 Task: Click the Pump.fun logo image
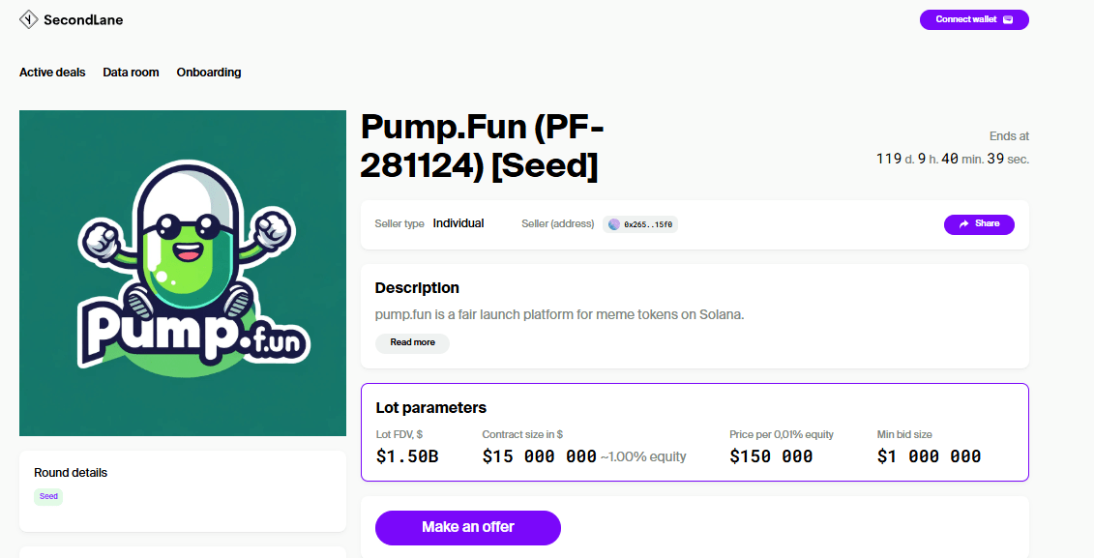[183, 273]
